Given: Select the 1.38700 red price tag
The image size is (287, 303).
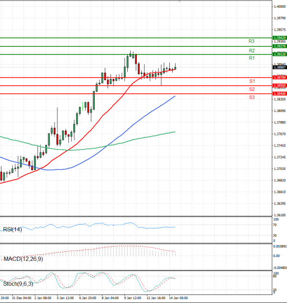Looking at the screenshot, I should click(279, 78).
